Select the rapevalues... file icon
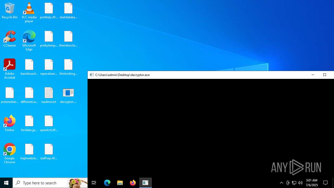This screenshot has height=188, width=334. click(x=49, y=67)
